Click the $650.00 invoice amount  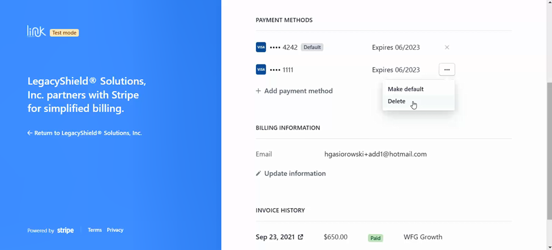336,237
